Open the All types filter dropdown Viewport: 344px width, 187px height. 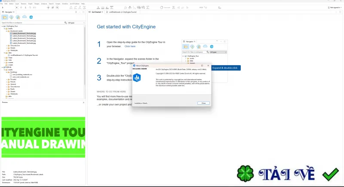[76, 23]
